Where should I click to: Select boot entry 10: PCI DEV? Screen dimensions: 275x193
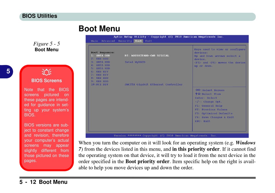(100, 85)
